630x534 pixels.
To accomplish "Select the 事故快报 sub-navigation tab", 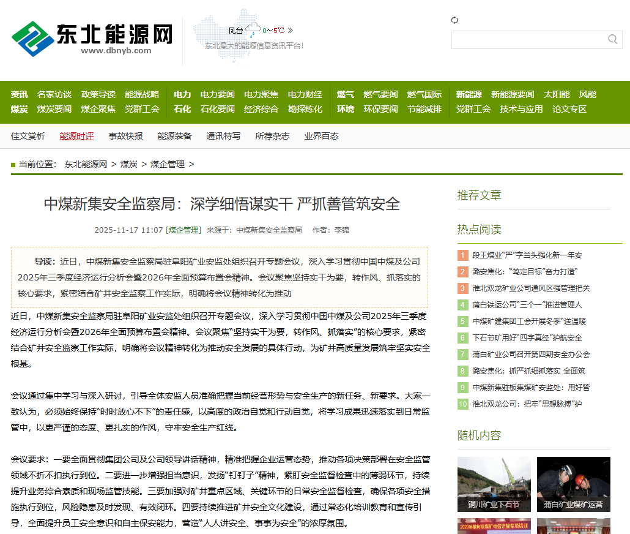I will (x=125, y=136).
